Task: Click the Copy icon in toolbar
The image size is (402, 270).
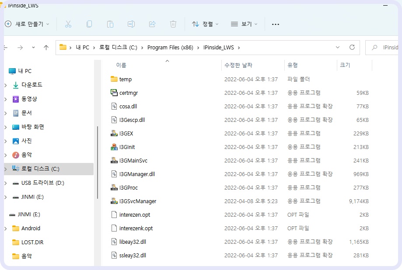Action: point(89,24)
